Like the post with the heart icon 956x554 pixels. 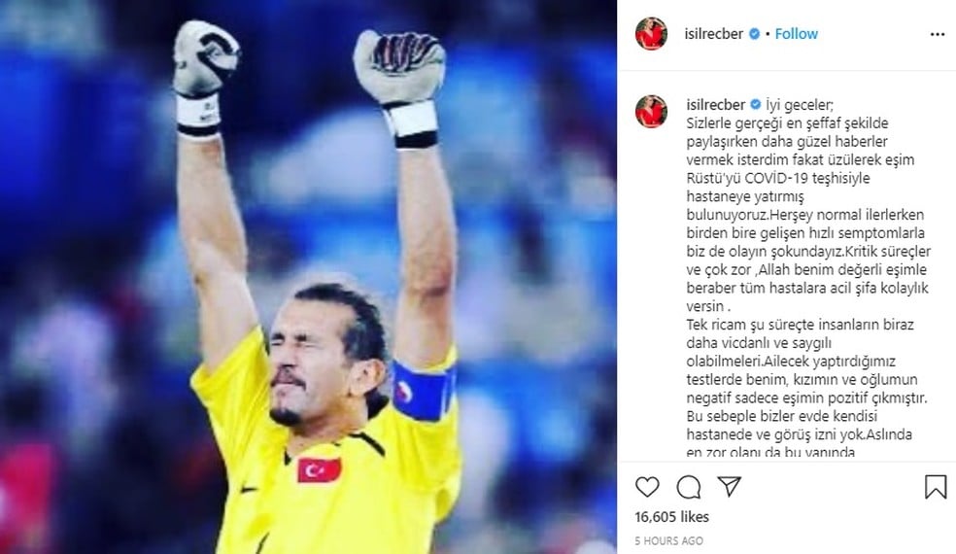647,487
